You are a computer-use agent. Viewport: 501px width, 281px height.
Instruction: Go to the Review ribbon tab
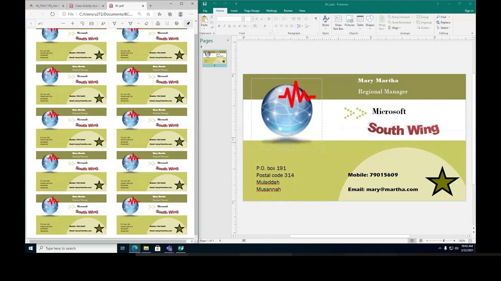click(x=288, y=11)
